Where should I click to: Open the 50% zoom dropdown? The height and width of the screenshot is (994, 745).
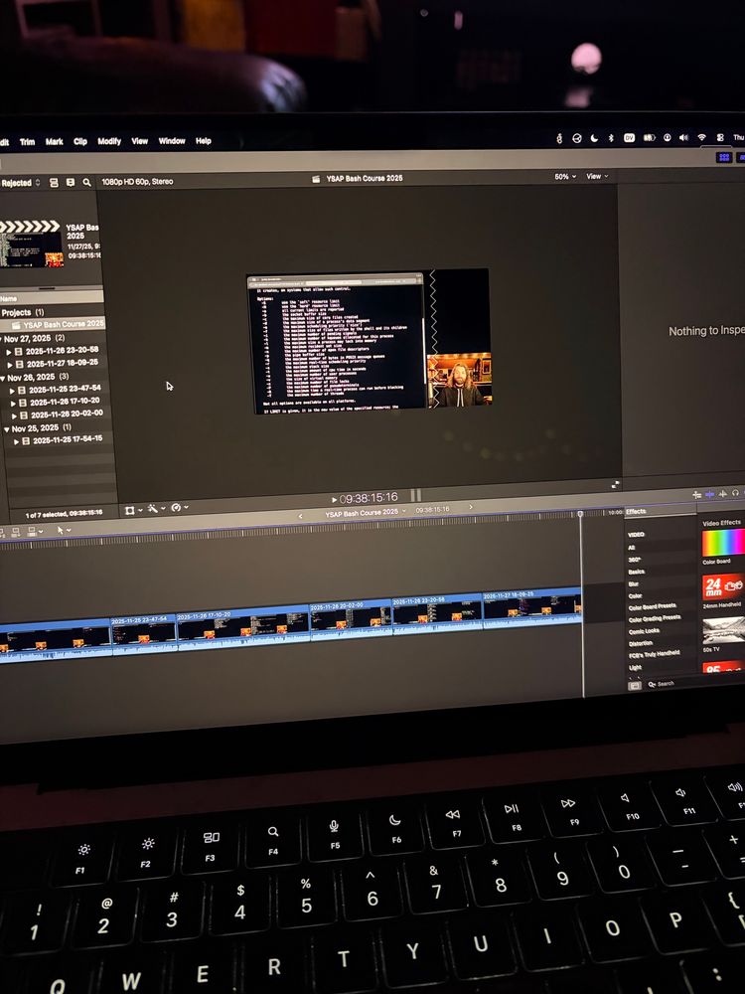pyautogui.click(x=565, y=177)
